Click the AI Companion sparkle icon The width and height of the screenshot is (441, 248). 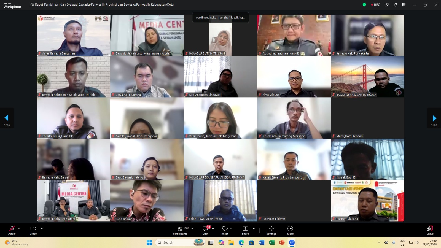[x=396, y=5]
